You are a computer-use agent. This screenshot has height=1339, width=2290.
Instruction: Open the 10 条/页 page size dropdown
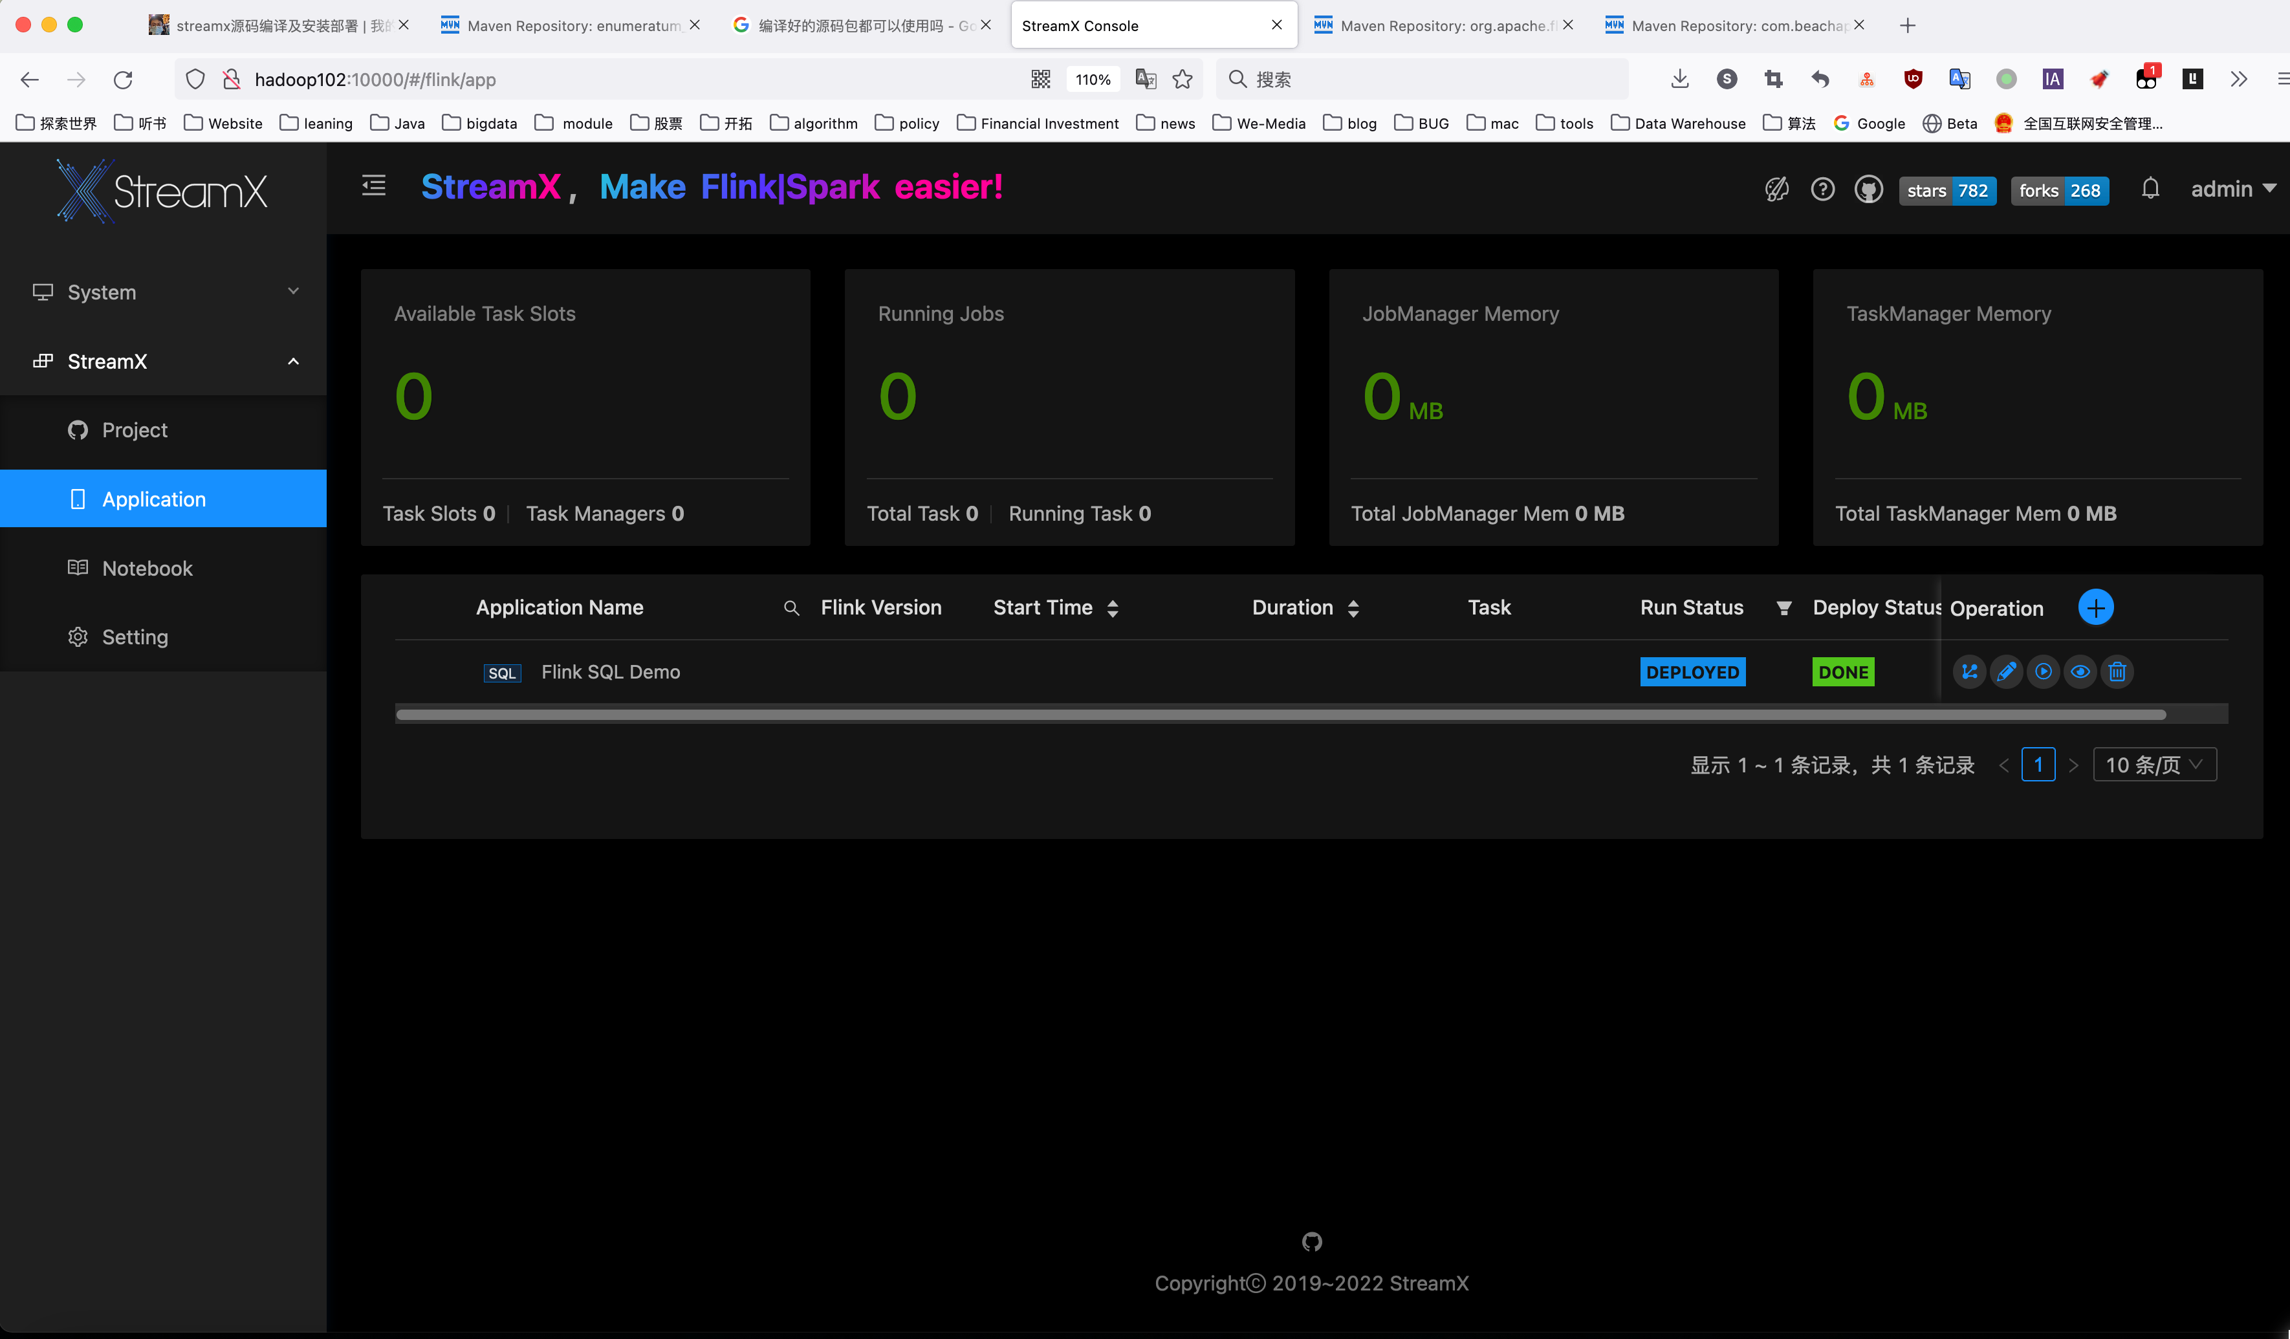pos(2155,765)
